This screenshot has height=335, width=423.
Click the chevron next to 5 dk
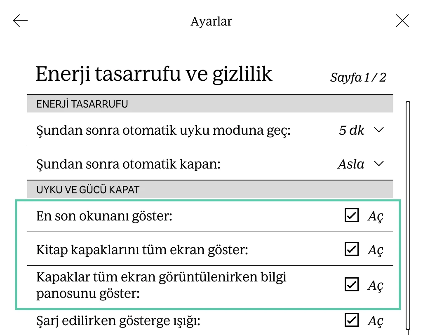[378, 130]
